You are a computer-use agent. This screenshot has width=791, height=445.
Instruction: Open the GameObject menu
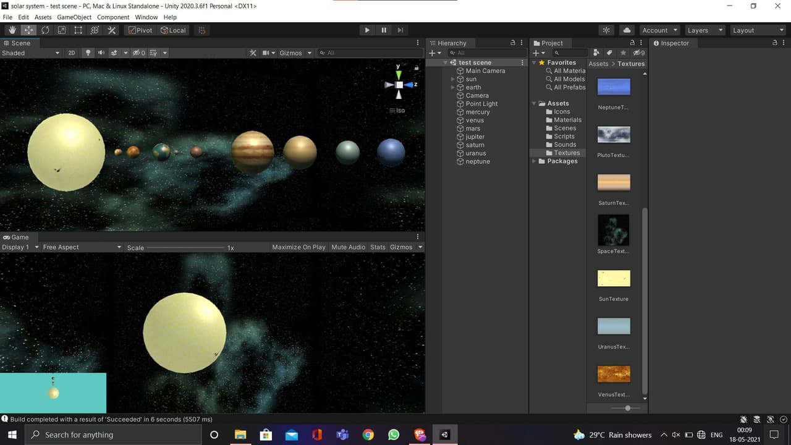[x=74, y=17]
